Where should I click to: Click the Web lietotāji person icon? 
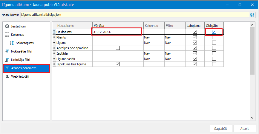pyautogui.click(x=7, y=77)
